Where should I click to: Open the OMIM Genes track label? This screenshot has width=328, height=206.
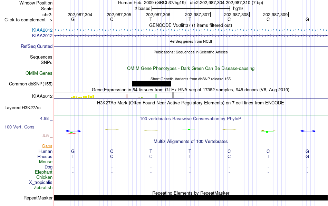tap(39, 73)
